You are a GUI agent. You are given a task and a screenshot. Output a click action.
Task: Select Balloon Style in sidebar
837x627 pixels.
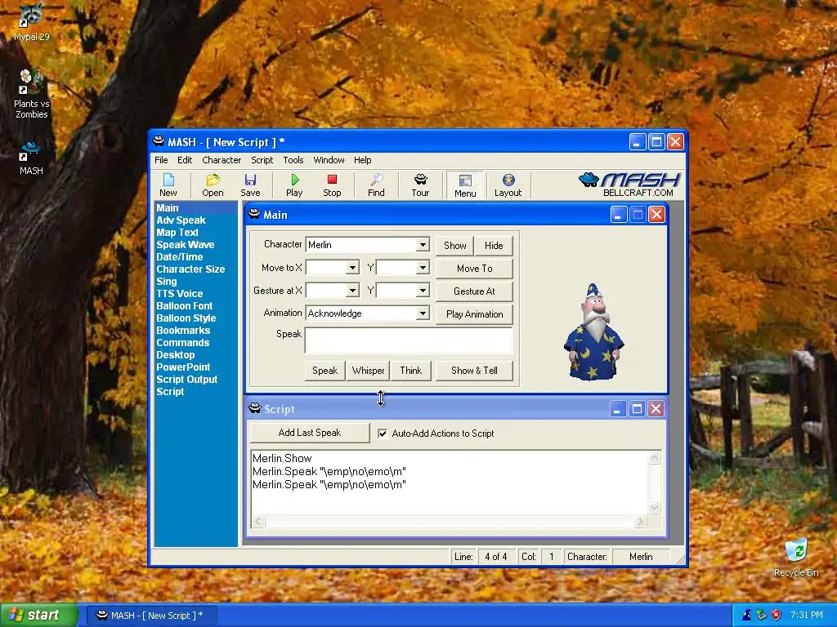186,318
